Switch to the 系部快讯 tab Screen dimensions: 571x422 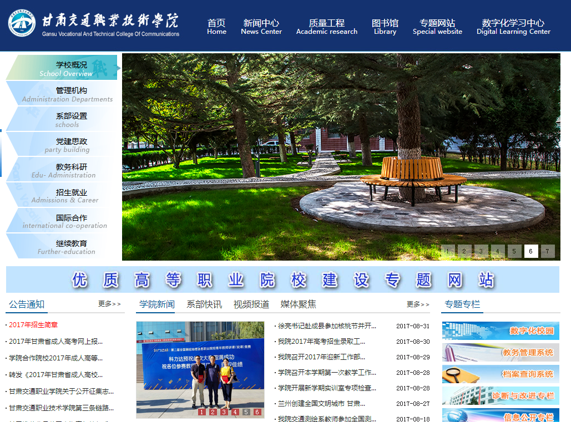pyautogui.click(x=204, y=304)
